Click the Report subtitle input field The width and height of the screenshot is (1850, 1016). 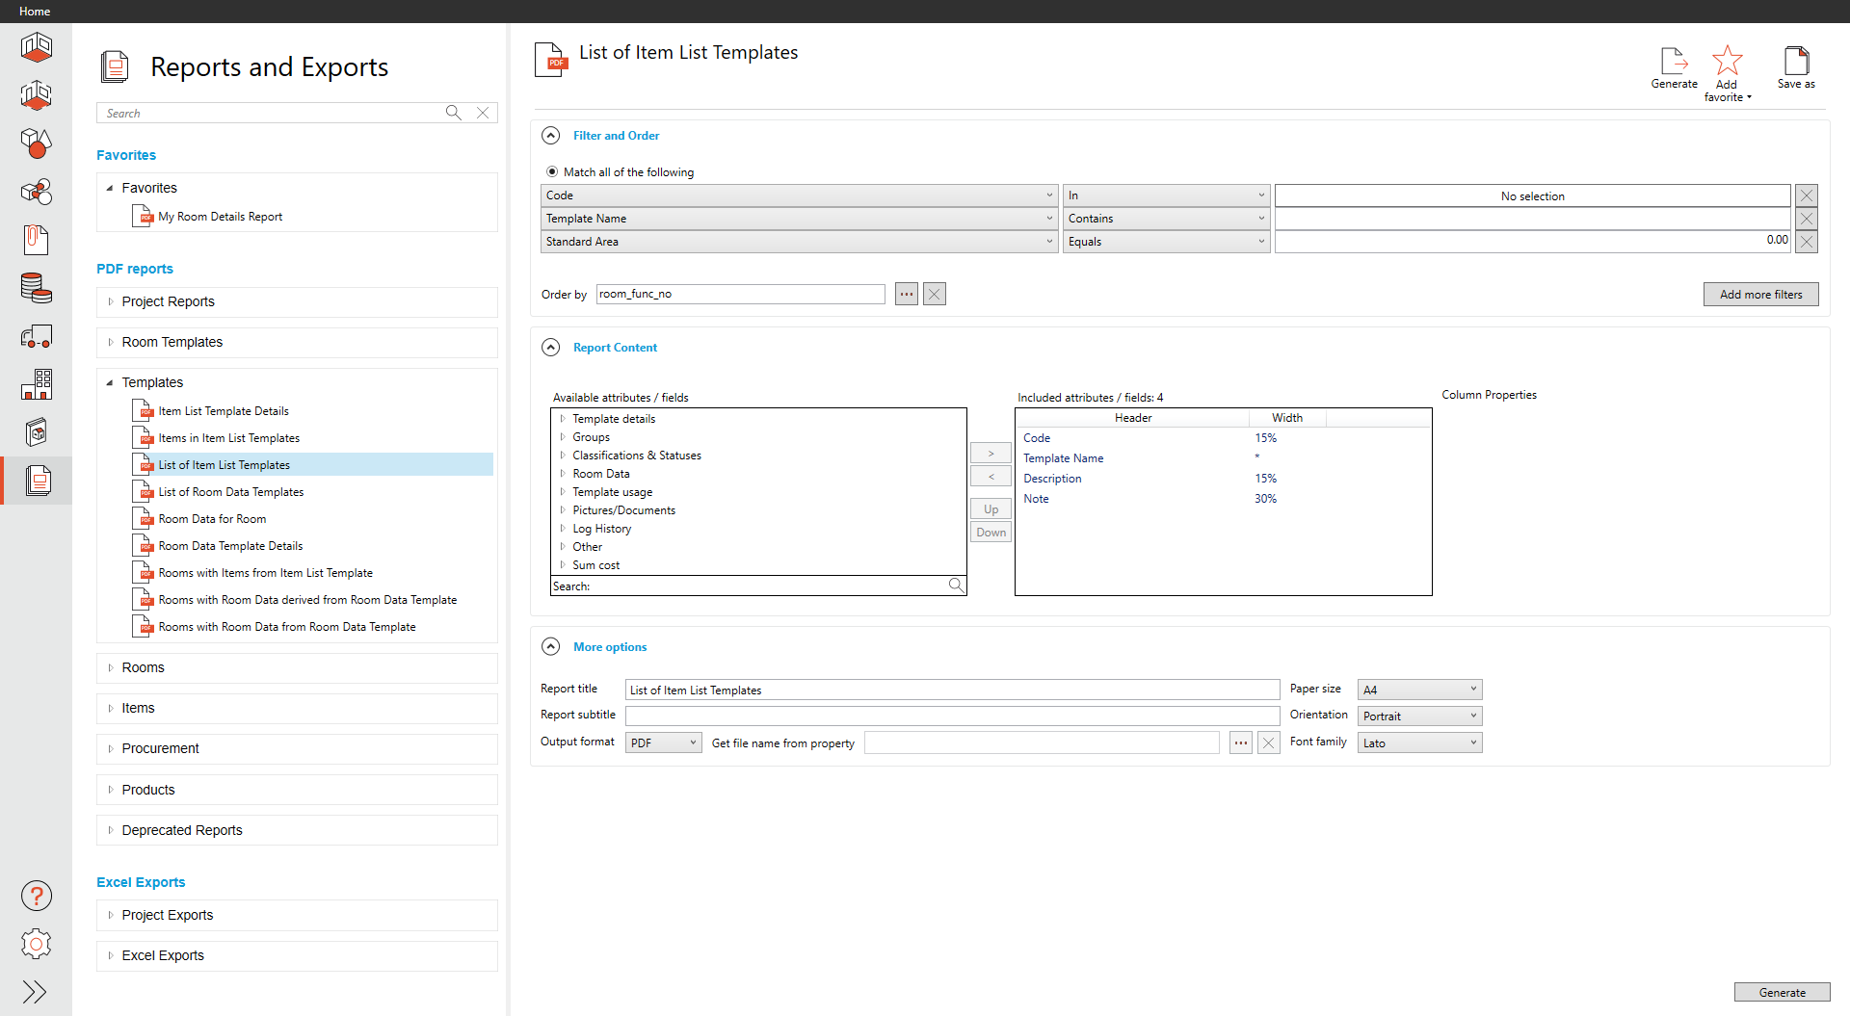(952, 716)
